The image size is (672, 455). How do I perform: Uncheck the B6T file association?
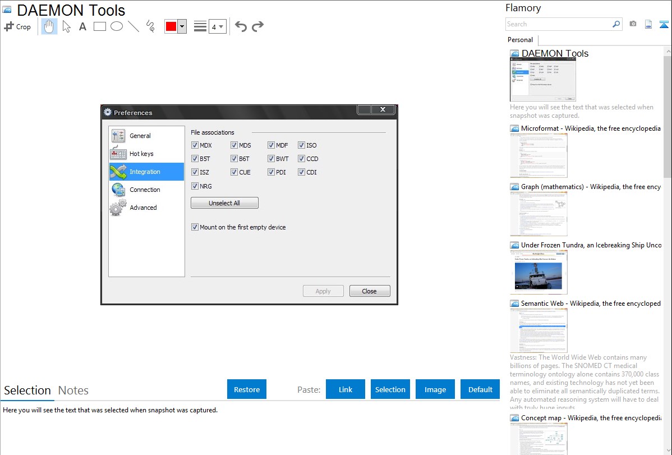(234, 159)
